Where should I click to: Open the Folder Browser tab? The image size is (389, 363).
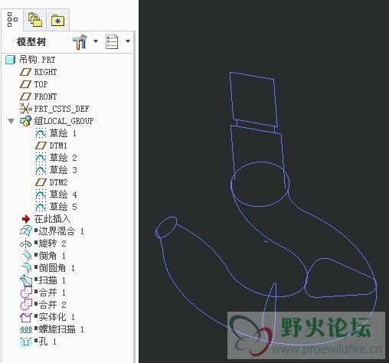[35, 20]
